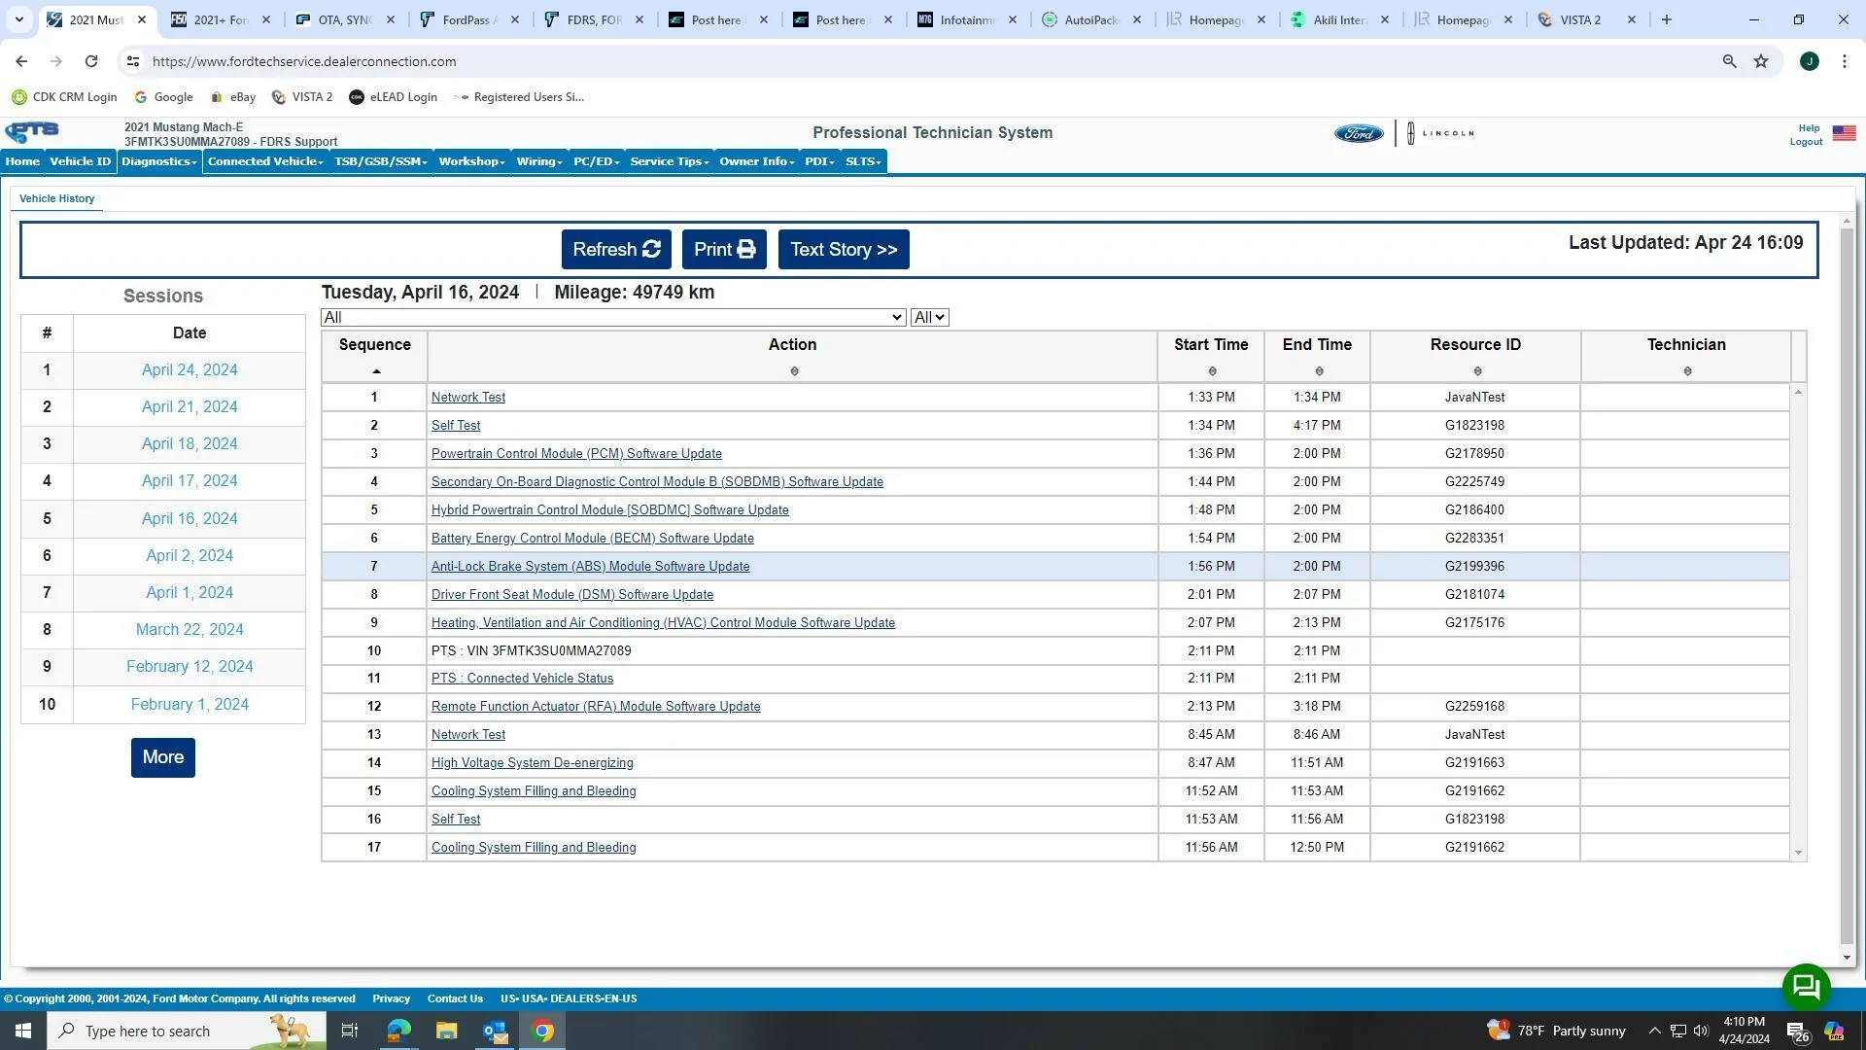Sort by Technician column icon
Image resolution: width=1866 pixels, height=1050 pixels.
pyautogui.click(x=1687, y=371)
